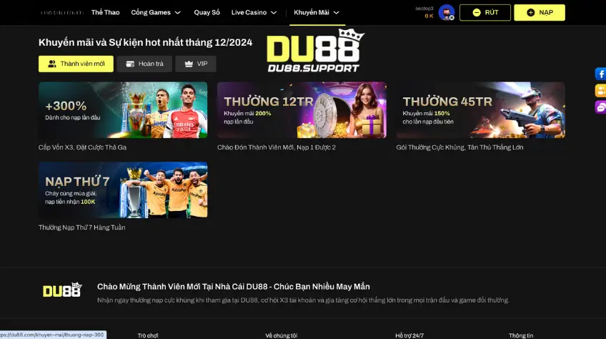Viewport: 606px width, 339px height.
Task: Click the minus icon in RÚT button
Action: [477, 12]
